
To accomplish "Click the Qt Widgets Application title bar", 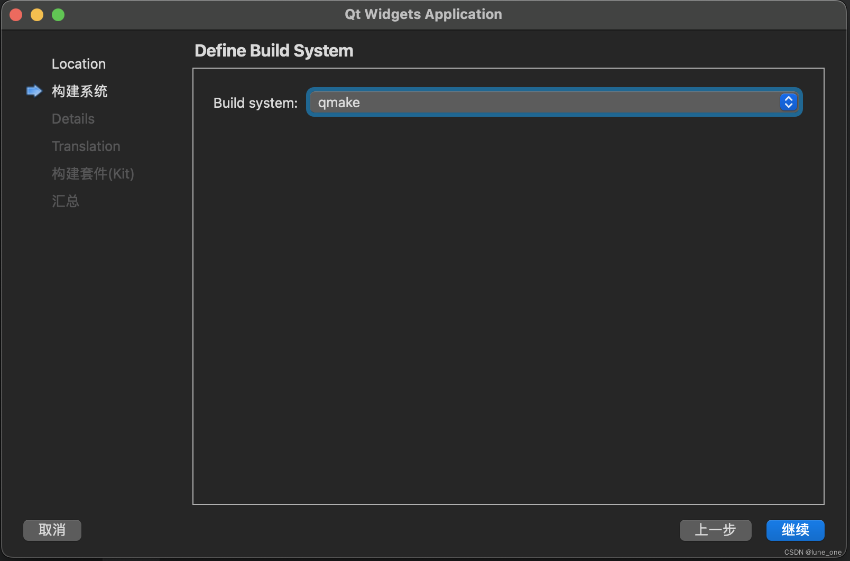I will (x=423, y=14).
